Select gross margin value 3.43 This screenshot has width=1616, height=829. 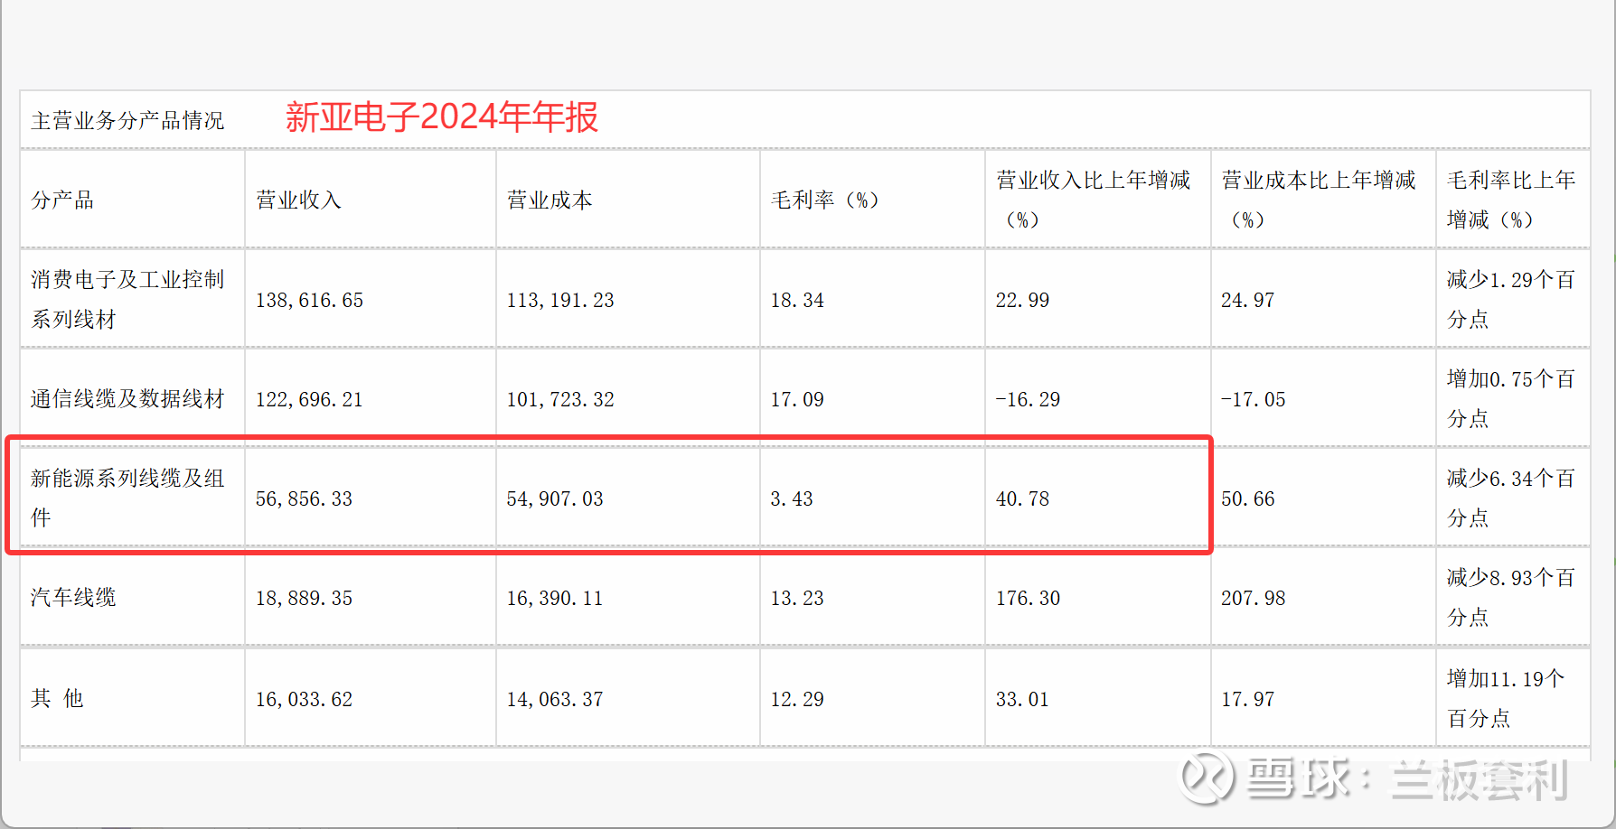coord(792,498)
